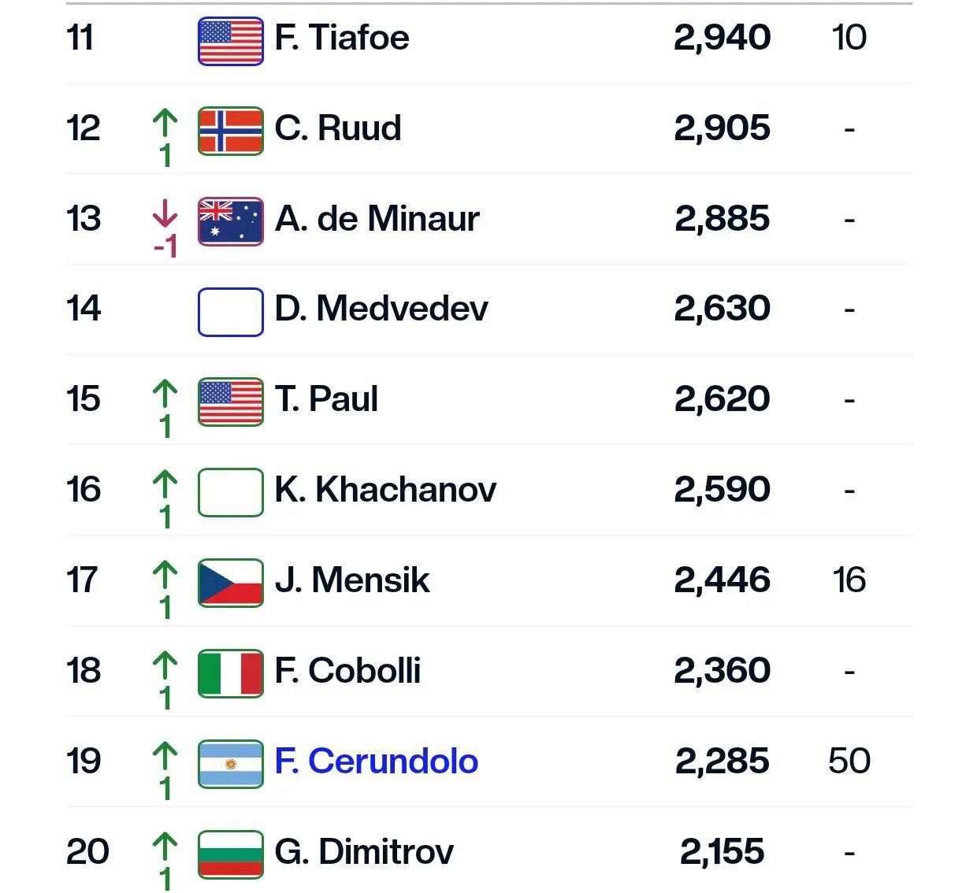Click the empty flag box beside K. Khachanov
This screenshot has height=893, width=977.
coord(230,493)
